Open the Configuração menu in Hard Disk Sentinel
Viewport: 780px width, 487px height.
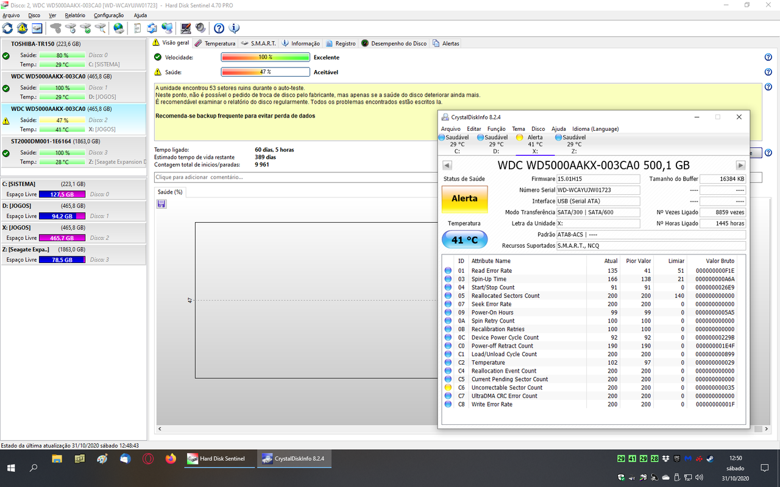click(108, 15)
